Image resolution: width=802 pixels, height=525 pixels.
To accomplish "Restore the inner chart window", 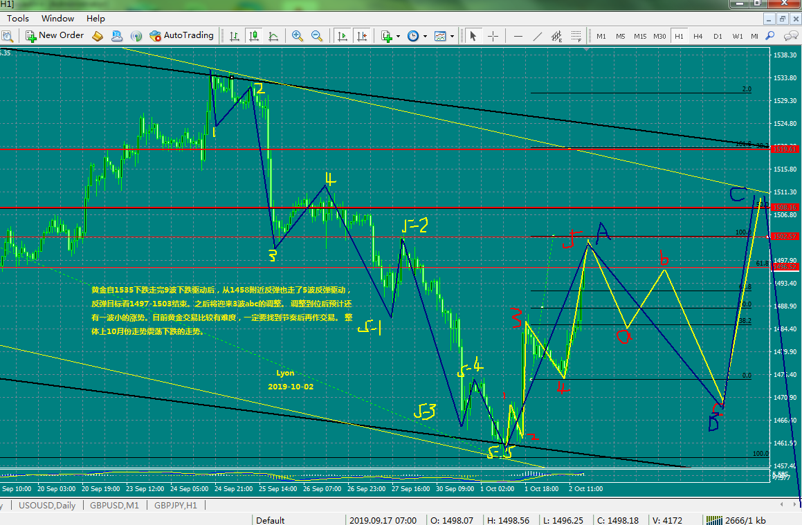I will 783,19.
